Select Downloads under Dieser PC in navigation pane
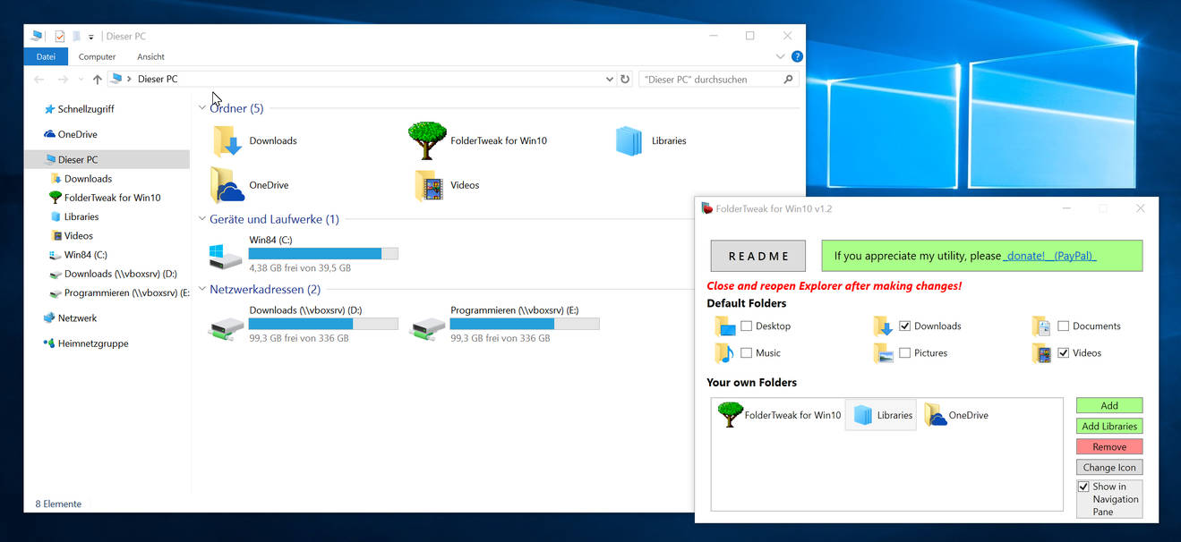Screen dimensions: 1181x542 coord(88,179)
